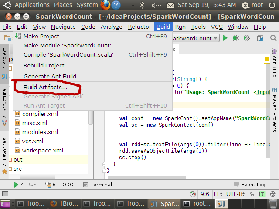Open the Edit menu

[22, 27]
